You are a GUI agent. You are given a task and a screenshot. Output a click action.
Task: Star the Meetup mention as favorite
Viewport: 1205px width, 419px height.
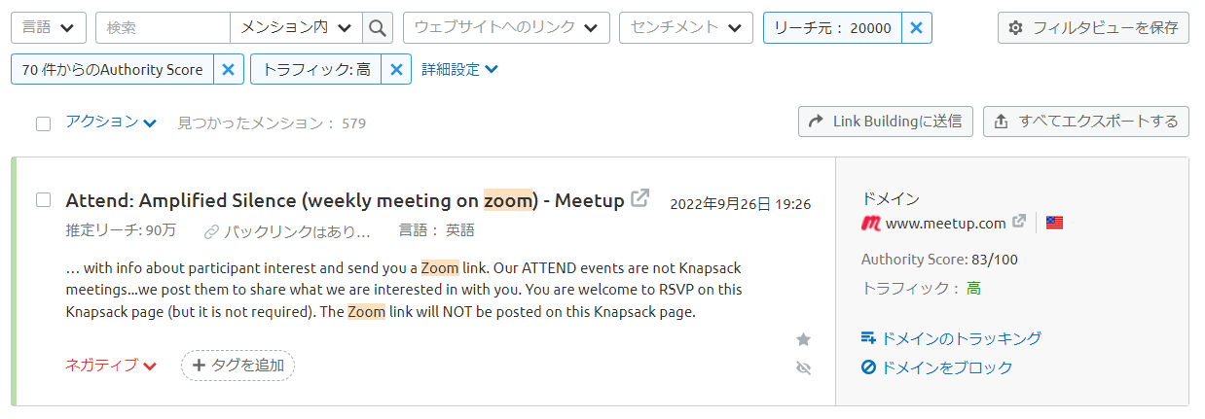(803, 339)
